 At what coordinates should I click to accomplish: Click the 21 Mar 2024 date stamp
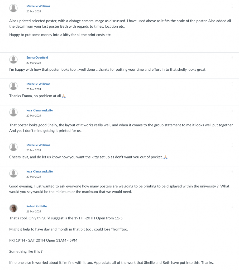[x=34, y=211]
